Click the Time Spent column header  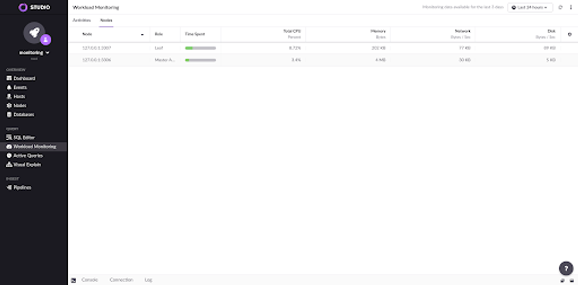195,34
